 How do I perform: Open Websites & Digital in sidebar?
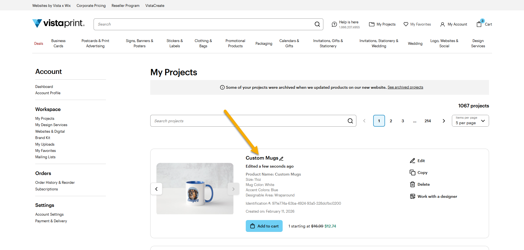click(x=50, y=131)
